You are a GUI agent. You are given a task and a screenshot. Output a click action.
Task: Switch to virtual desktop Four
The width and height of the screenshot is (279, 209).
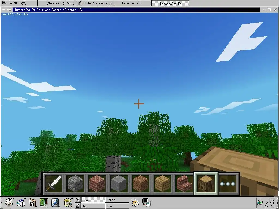[117, 206]
